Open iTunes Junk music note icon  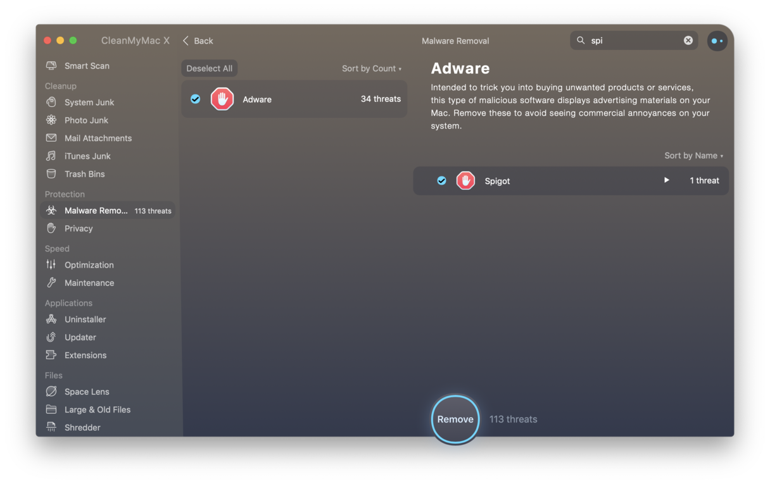pyautogui.click(x=51, y=156)
